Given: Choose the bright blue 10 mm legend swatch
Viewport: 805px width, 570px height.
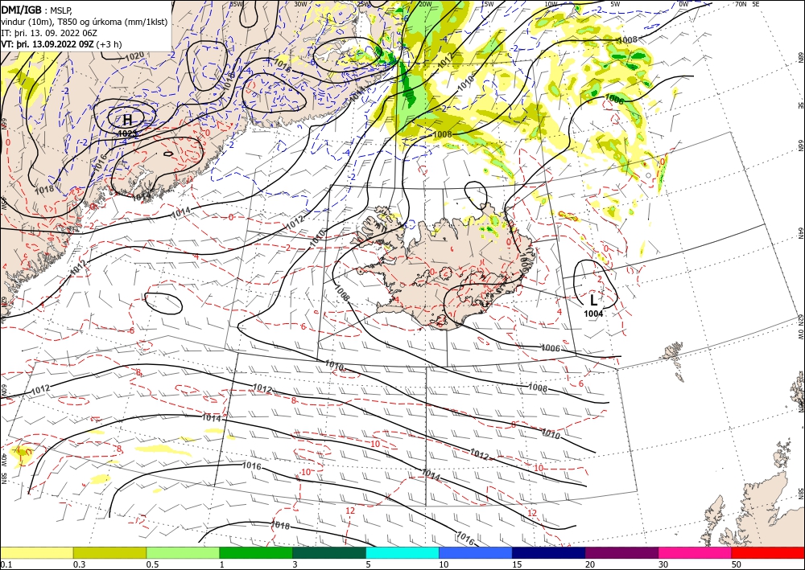Looking at the screenshot, I should [x=476, y=552].
